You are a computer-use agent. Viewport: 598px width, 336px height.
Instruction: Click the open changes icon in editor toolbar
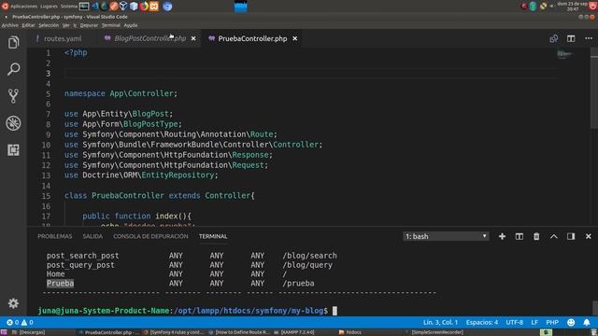coord(553,38)
